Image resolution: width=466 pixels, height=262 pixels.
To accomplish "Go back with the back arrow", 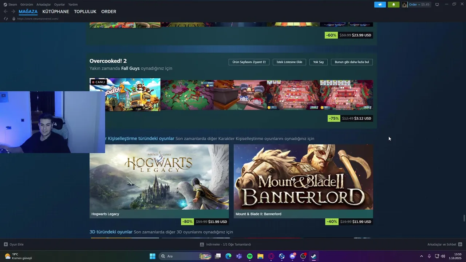I will 5,12.
